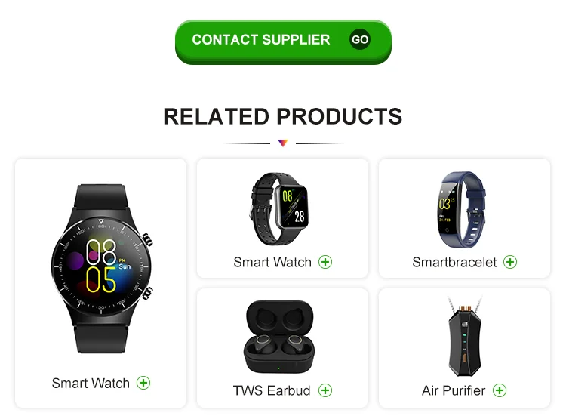Click plus icon next to Air Purifier

click(x=500, y=390)
